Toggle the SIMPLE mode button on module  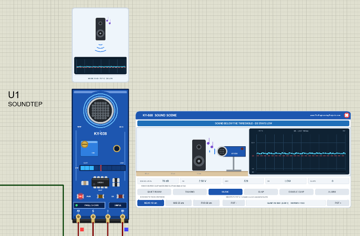pos(118,205)
